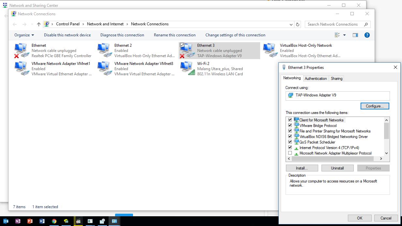Image resolution: width=402 pixels, height=226 pixels.
Task: Click the Install... button
Action: (302, 168)
